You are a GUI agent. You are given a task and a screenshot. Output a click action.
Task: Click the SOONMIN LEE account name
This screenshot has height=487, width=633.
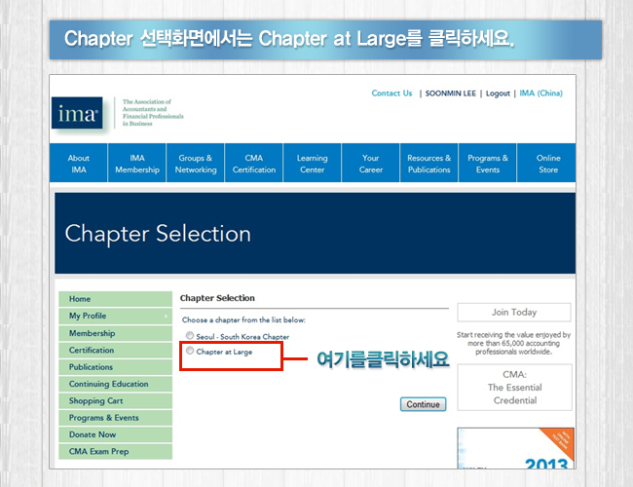(451, 94)
